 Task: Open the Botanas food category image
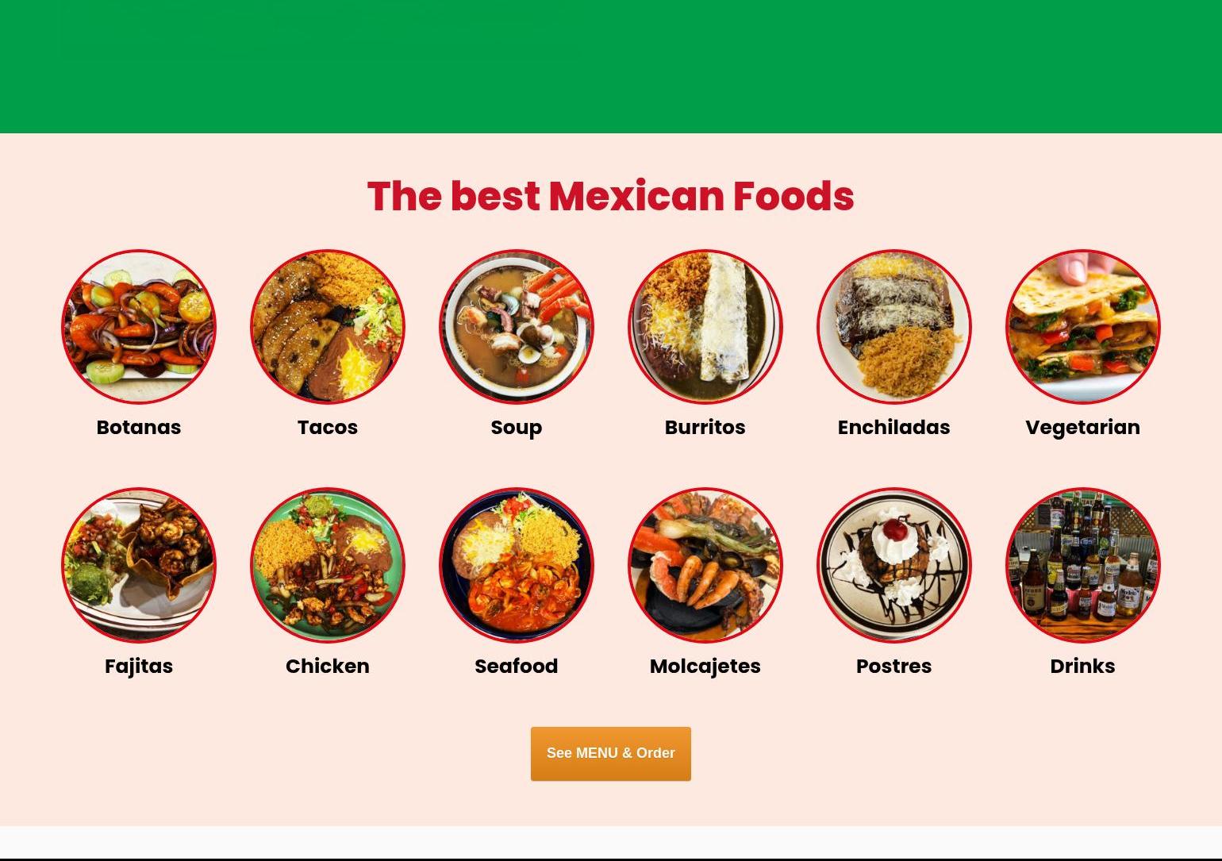(139, 327)
